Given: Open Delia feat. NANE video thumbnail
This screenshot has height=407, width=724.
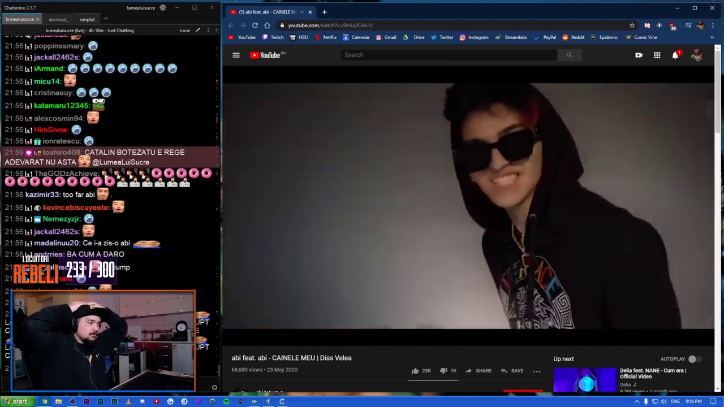Looking at the screenshot, I should tap(585, 380).
